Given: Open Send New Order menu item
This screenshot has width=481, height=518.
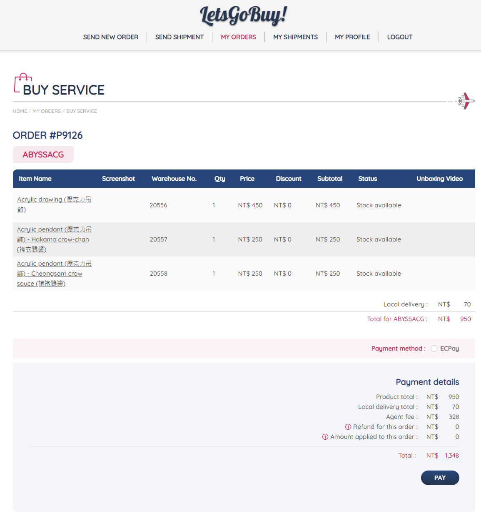Looking at the screenshot, I should coord(110,37).
